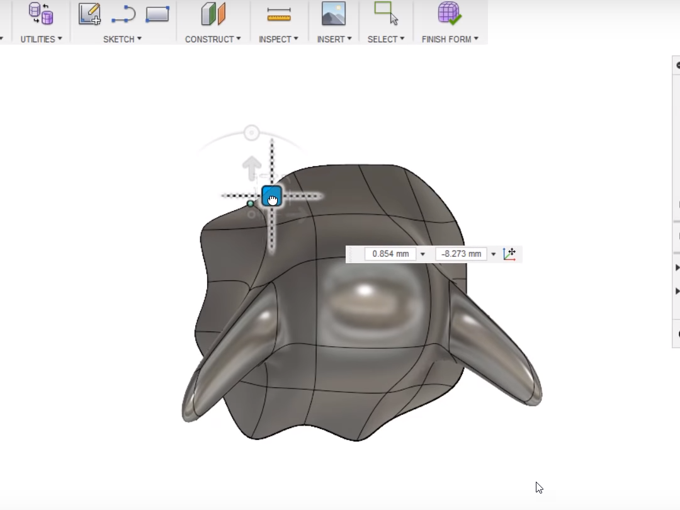Click the offset plane icon above CONSTRUCT
This screenshot has width=680, height=510.
[x=213, y=14]
